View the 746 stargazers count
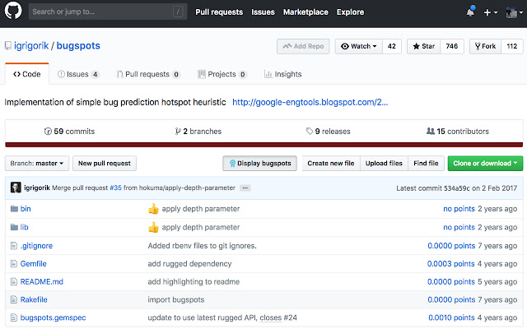The width and height of the screenshot is (527, 329). pyautogui.click(x=452, y=46)
